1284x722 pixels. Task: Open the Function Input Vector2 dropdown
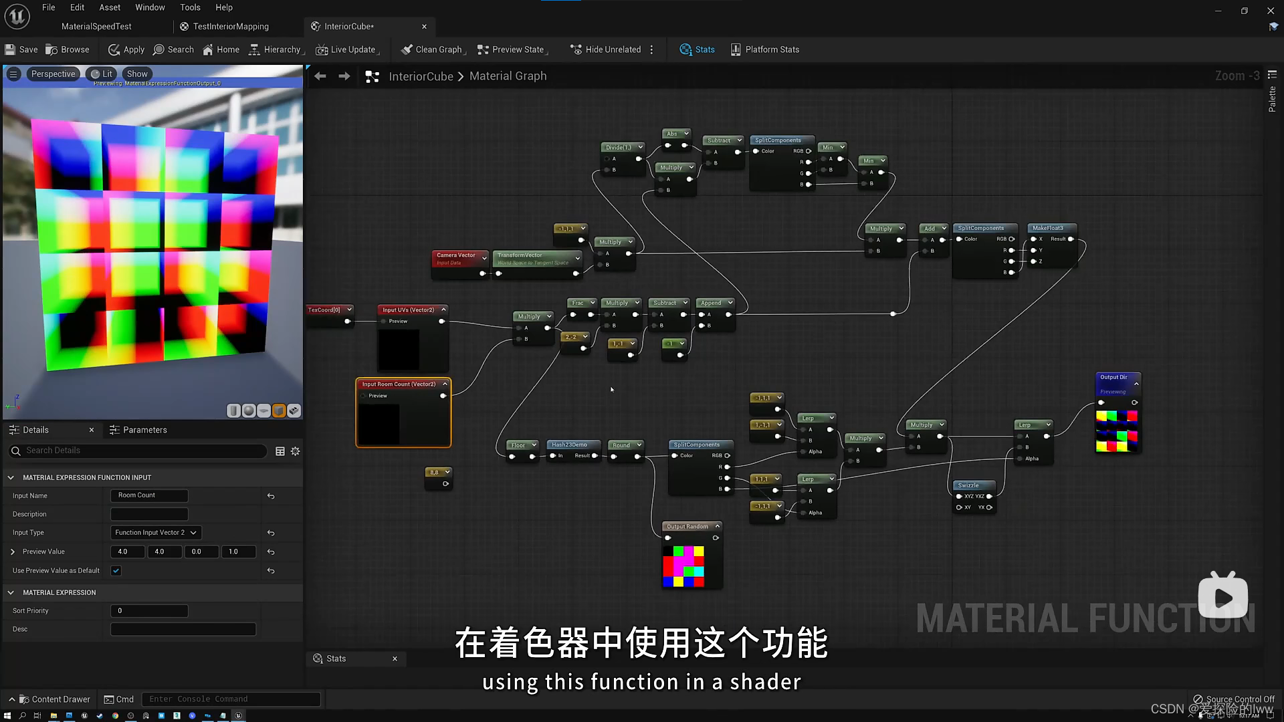click(x=155, y=532)
